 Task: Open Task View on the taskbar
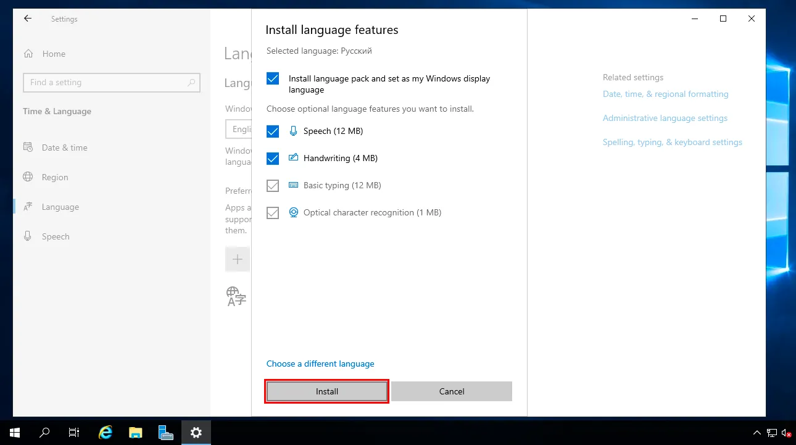pyautogui.click(x=74, y=433)
